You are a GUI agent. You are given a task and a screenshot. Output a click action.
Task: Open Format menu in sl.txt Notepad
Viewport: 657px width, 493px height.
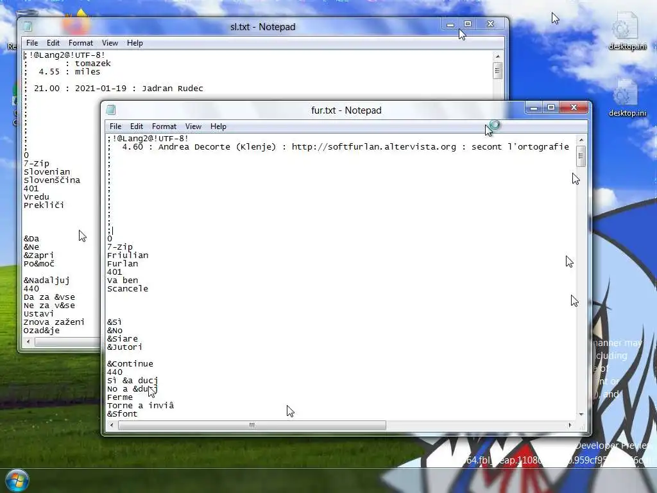tap(80, 43)
